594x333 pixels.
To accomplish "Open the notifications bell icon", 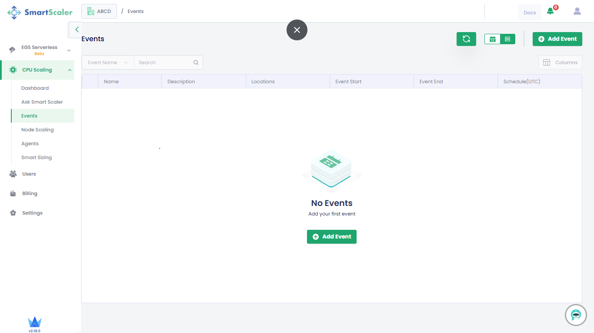I will (x=551, y=11).
